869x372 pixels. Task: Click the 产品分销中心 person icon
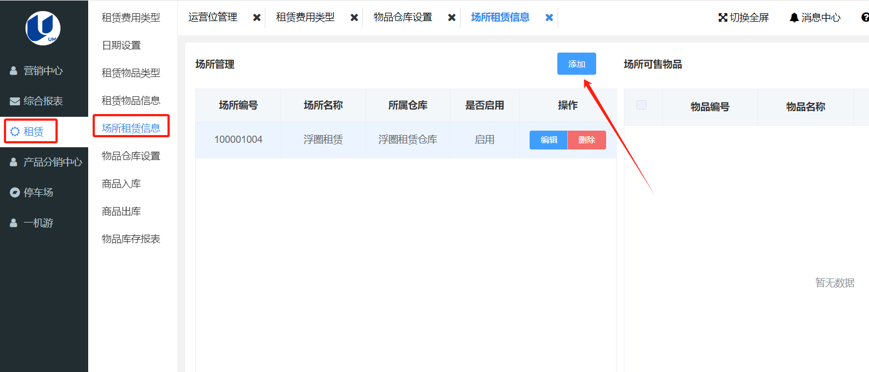coord(14,162)
